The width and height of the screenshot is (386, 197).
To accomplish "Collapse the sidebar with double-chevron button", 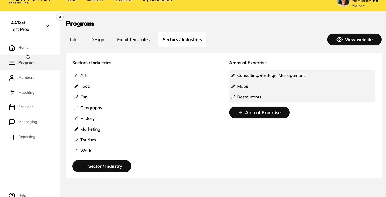I will tap(60, 17).
